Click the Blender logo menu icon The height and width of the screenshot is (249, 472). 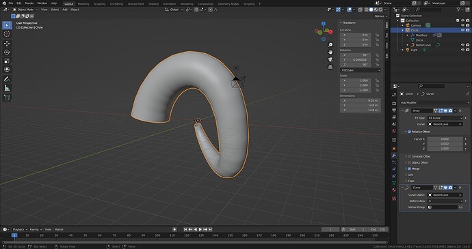click(4, 3)
